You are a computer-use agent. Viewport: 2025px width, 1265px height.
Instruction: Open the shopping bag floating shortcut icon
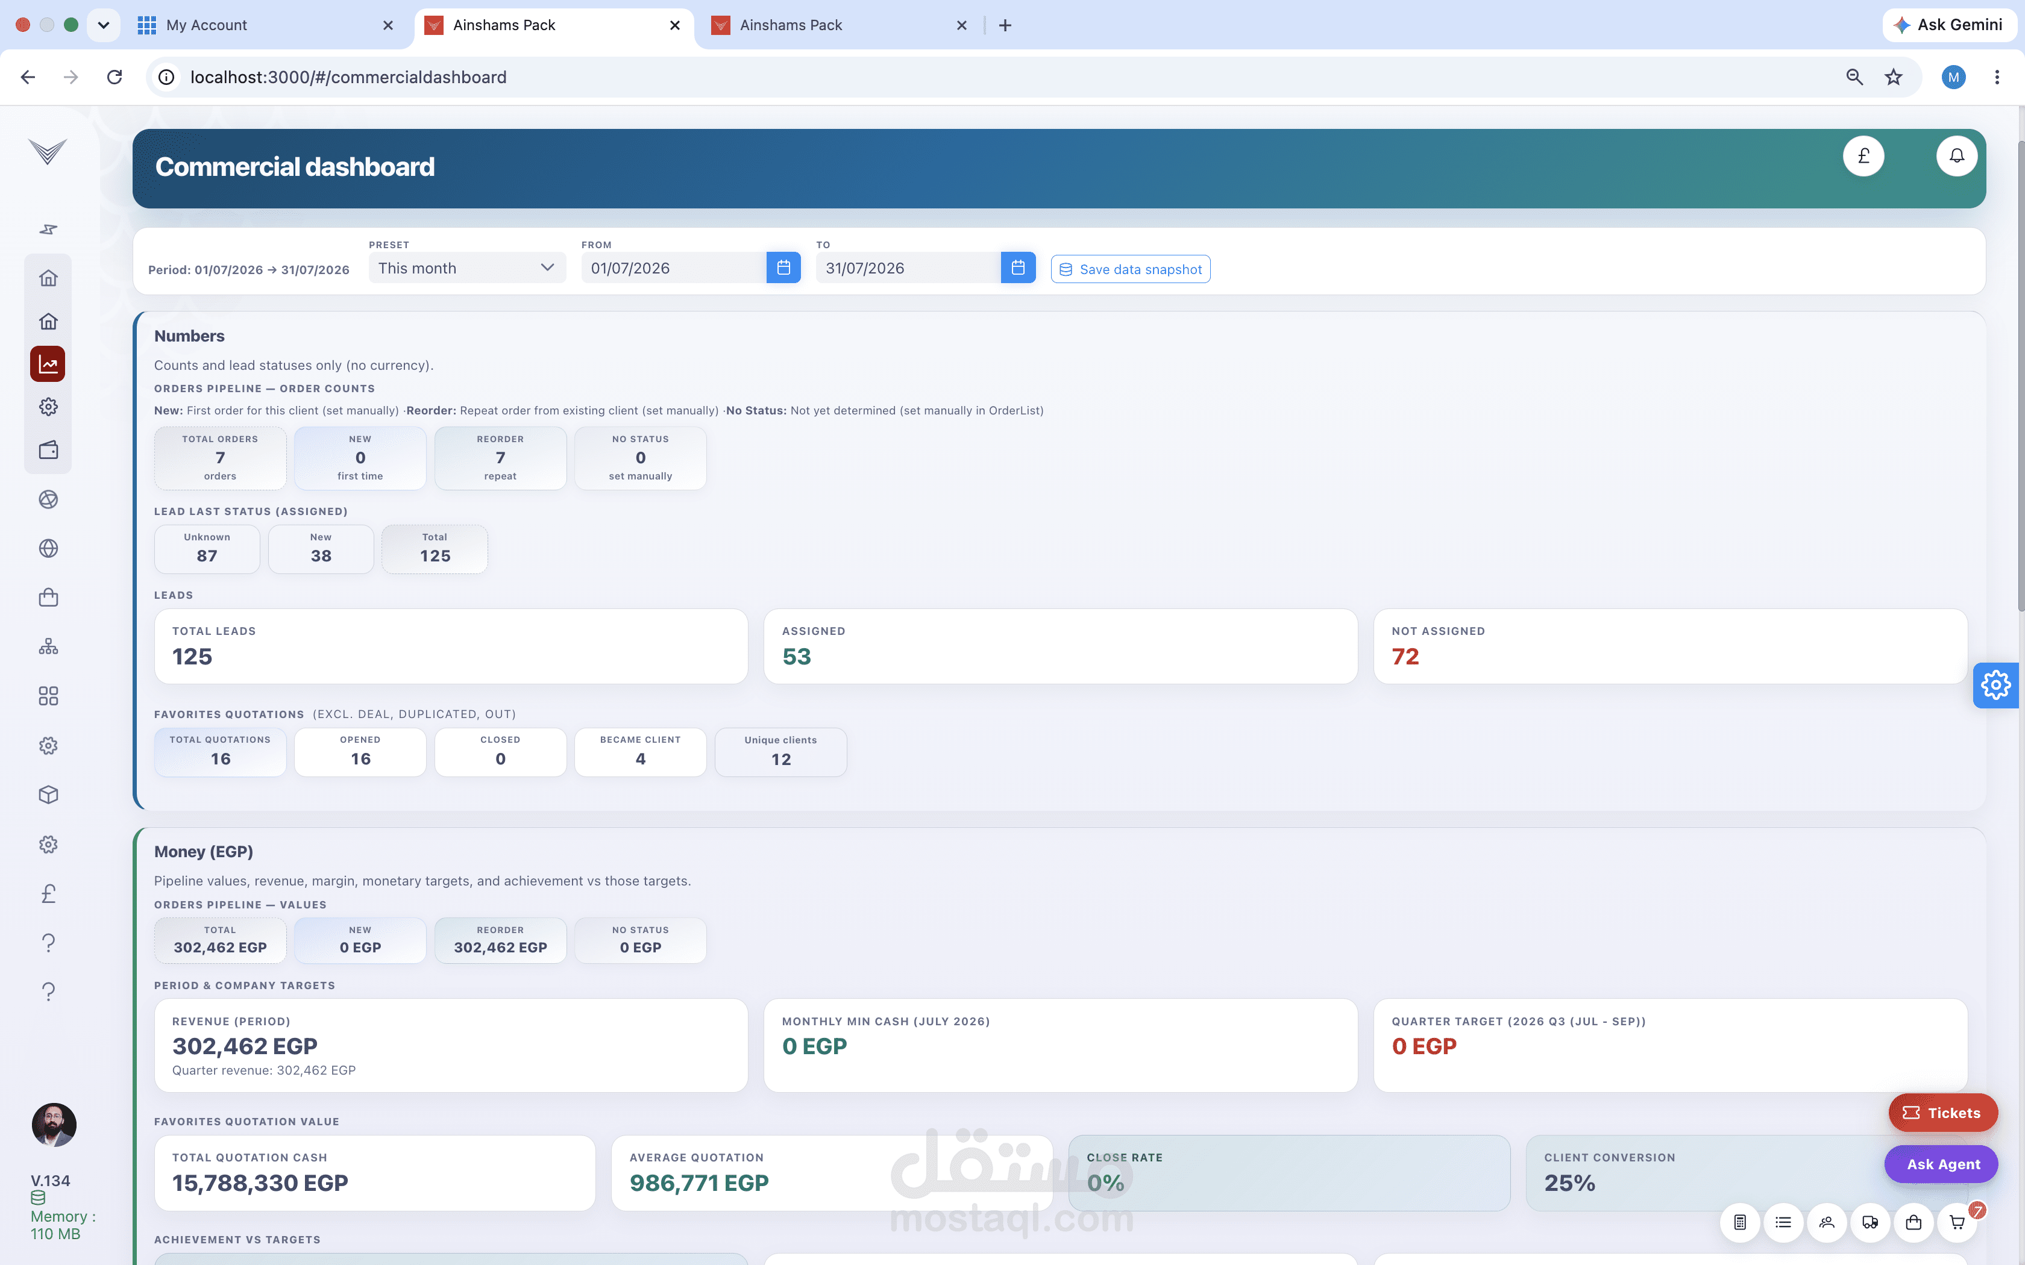tap(1914, 1222)
